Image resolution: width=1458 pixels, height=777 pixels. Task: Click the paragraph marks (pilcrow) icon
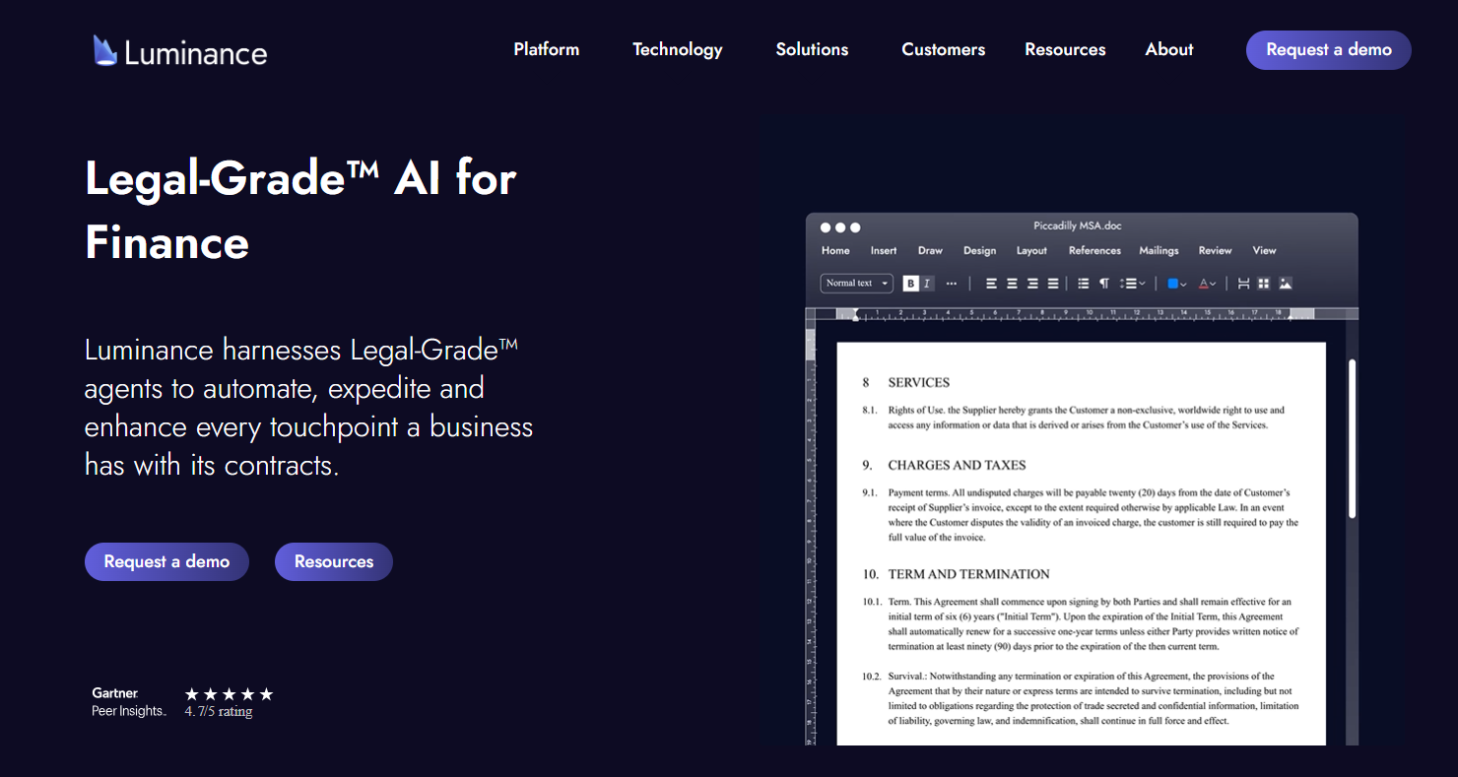click(x=1104, y=284)
